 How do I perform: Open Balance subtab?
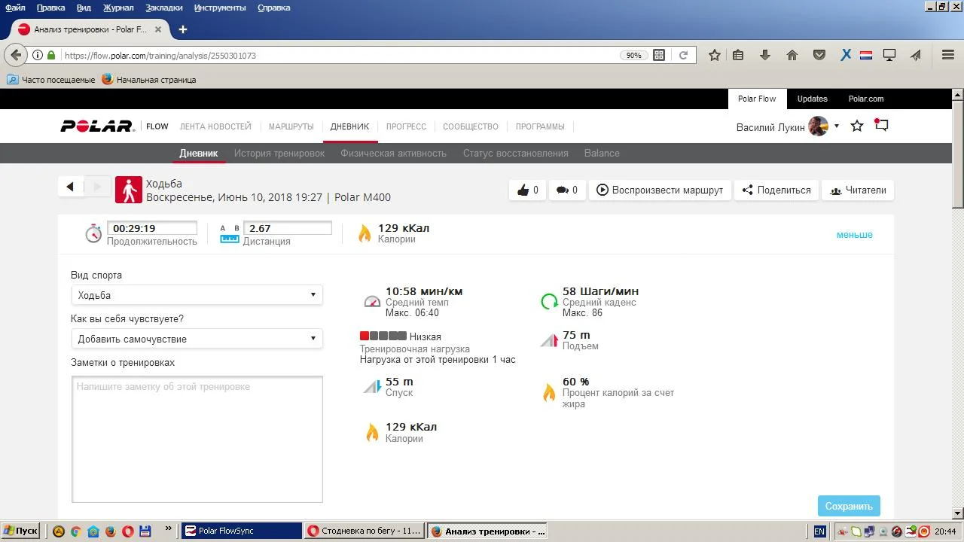click(x=602, y=153)
